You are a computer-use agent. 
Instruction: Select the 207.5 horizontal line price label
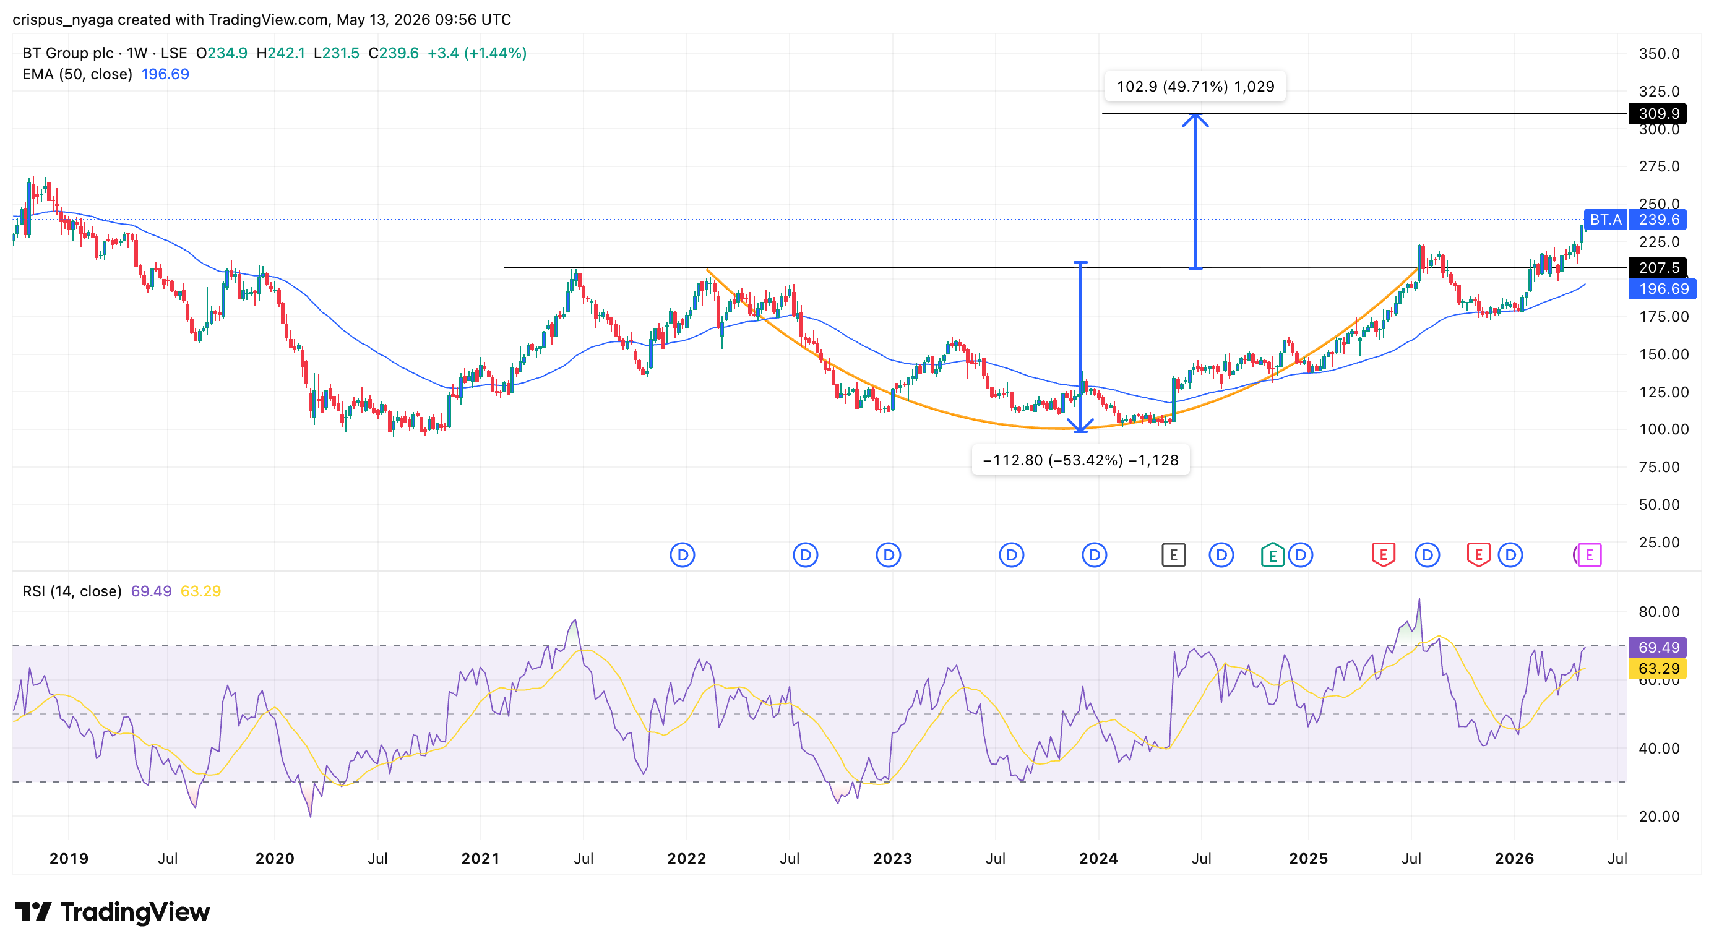tap(1658, 268)
